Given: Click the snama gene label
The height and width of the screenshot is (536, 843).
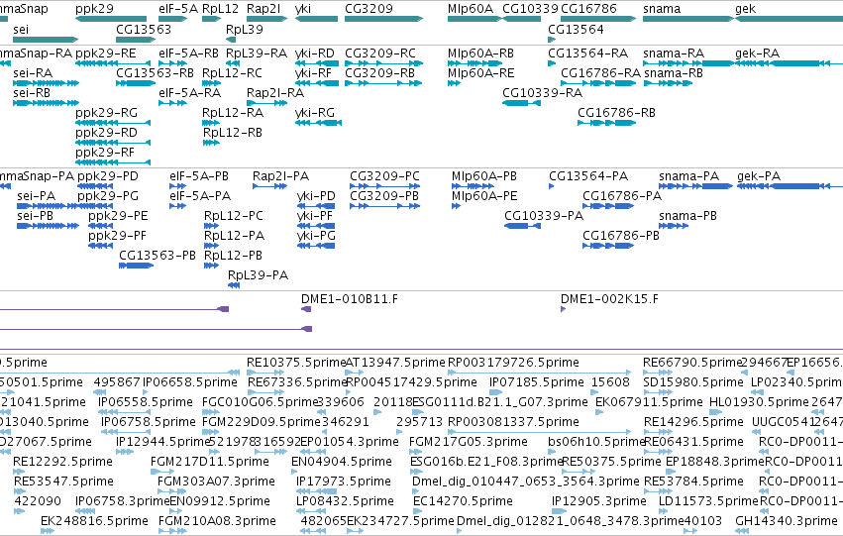Looking at the screenshot, I should click(662, 9).
